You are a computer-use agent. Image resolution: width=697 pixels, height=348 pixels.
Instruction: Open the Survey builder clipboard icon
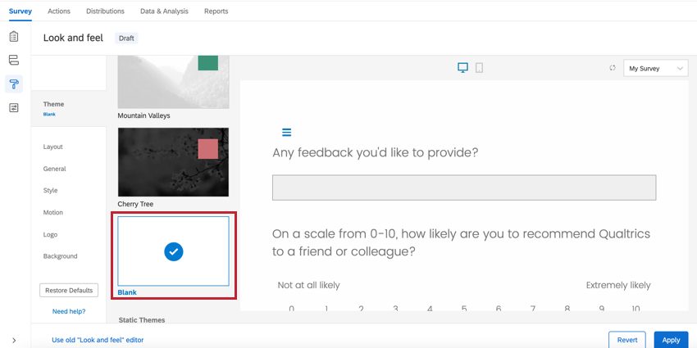[14, 36]
